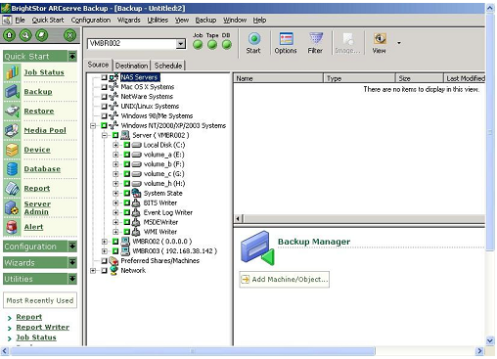Viewport: 497px width, 359px height.
Task: Click the magnifier round button in navigation bar
Action: click(x=25, y=35)
